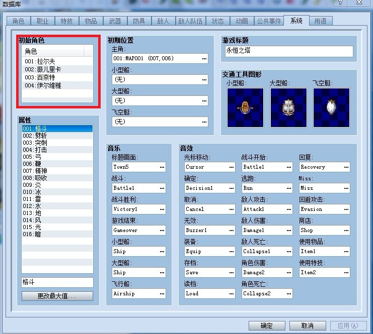Select initial actor 001:拉尔夫

[x=57, y=61]
